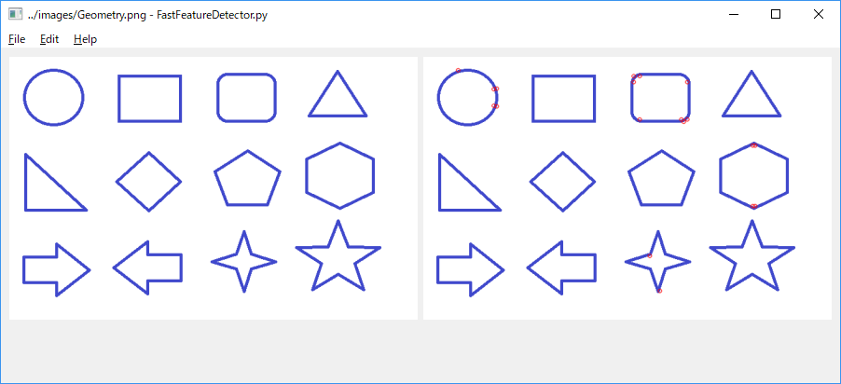Click the rounded rectangle in the left image
Screen dimensions: 841x384
coord(247,98)
